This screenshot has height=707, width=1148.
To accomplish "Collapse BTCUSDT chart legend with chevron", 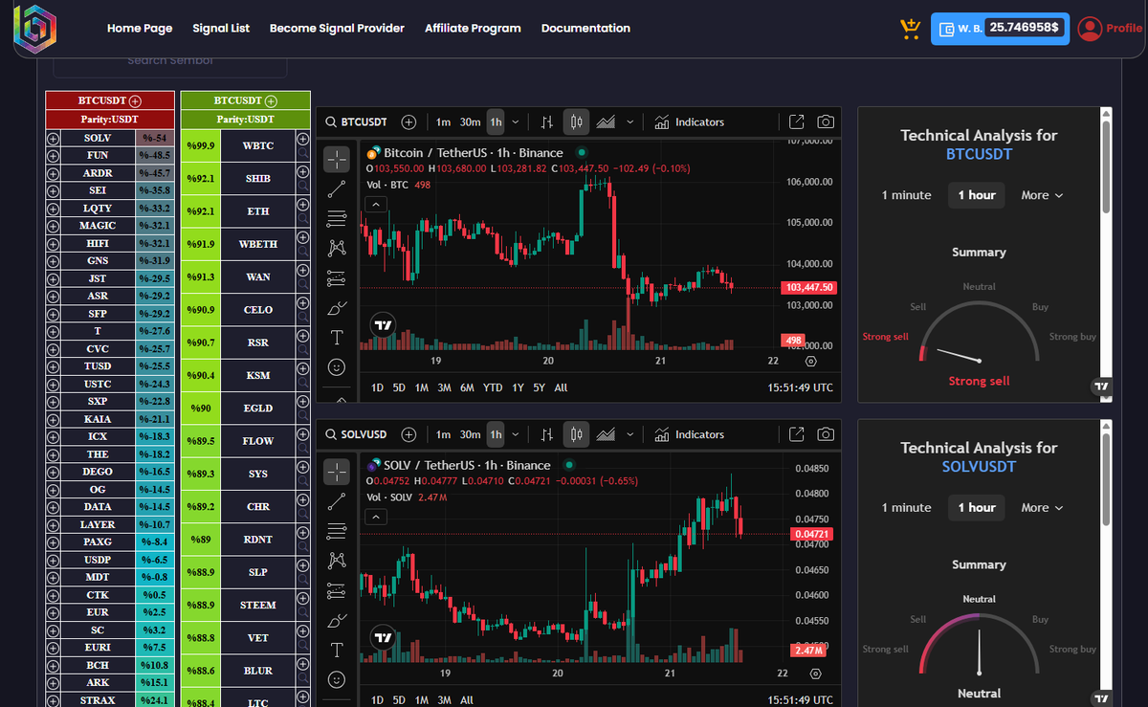I will (377, 204).
